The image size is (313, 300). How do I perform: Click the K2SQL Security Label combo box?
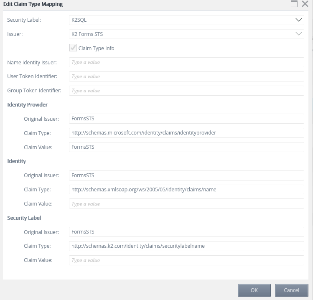click(x=180, y=20)
